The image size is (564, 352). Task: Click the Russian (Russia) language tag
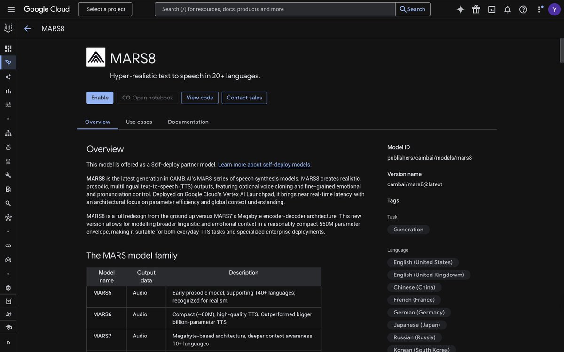point(415,337)
